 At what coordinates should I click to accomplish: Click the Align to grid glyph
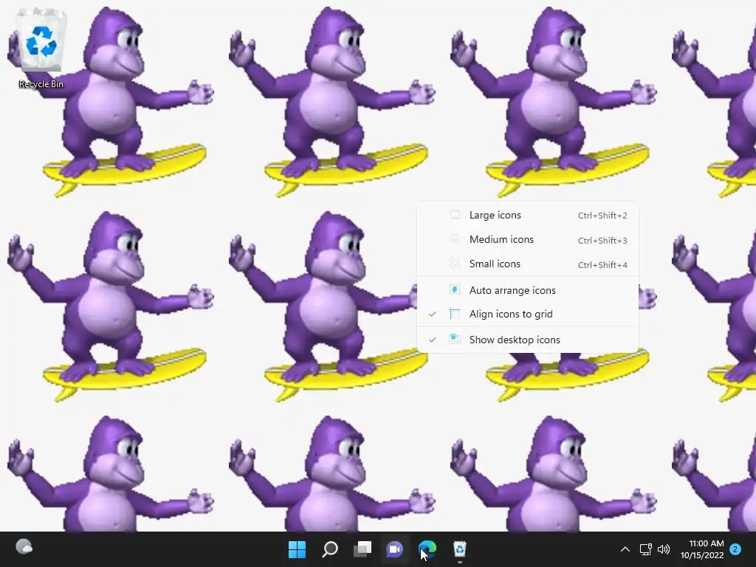click(455, 314)
